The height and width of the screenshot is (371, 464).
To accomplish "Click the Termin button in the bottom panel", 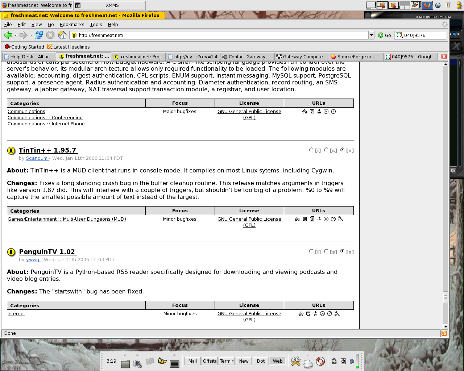I will (x=227, y=361).
